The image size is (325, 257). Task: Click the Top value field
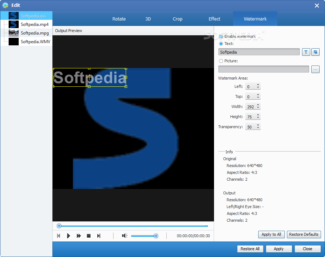(x=251, y=96)
